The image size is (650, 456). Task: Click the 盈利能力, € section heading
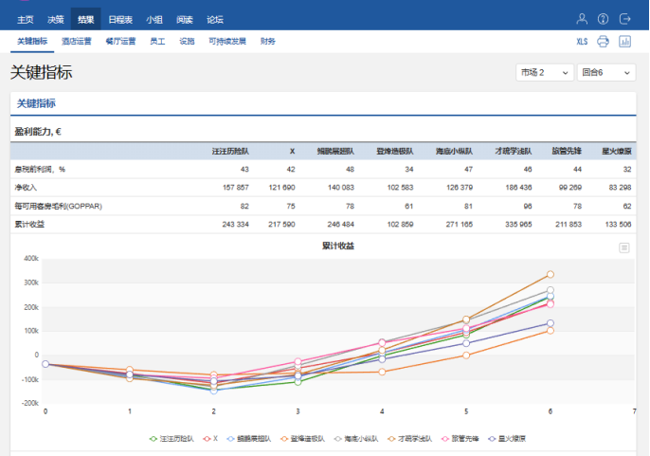click(38, 132)
